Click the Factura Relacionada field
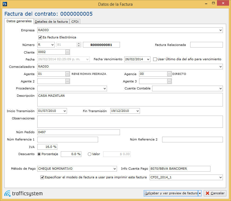The width and height of the screenshot is (231, 201). (206, 45)
